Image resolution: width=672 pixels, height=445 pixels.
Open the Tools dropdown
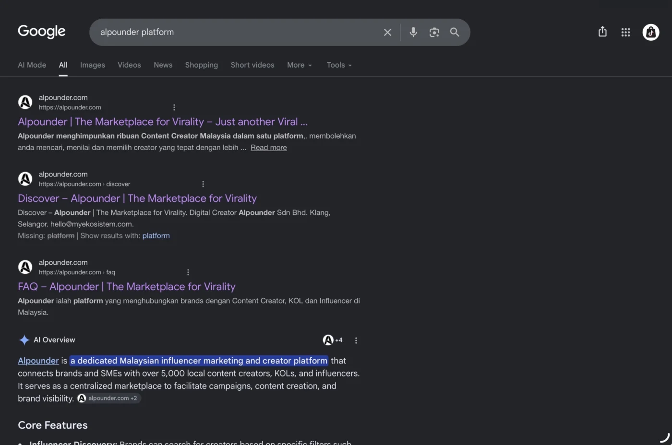click(339, 65)
